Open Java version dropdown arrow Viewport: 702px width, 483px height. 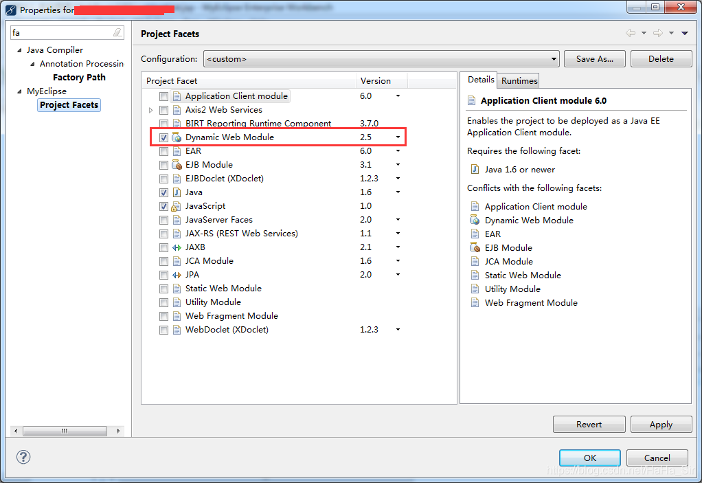click(x=398, y=192)
